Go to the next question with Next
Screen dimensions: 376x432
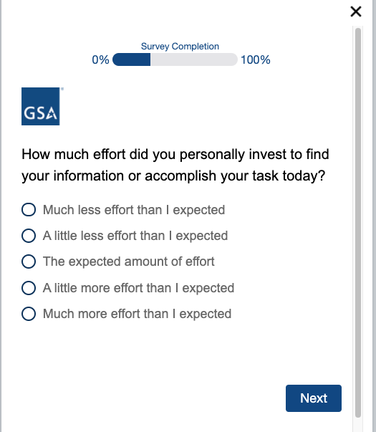point(314,398)
